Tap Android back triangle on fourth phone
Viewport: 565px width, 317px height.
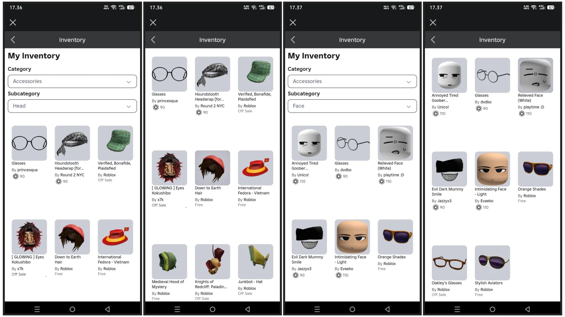tap(527, 309)
